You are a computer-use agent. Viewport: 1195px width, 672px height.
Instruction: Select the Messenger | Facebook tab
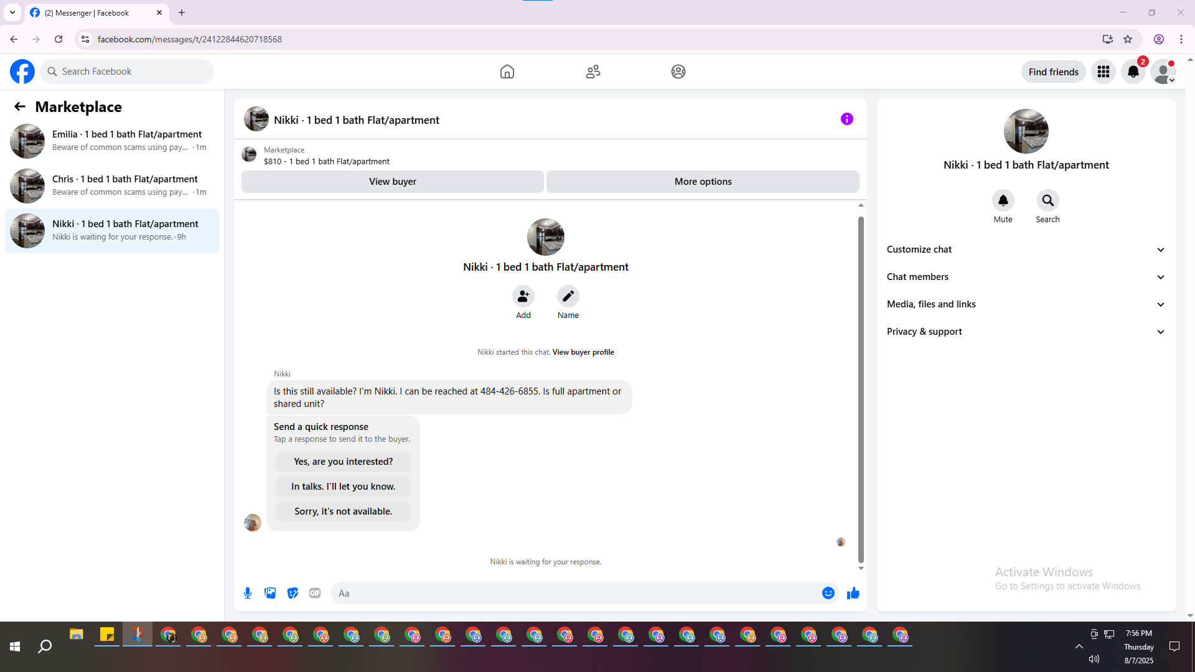(x=97, y=12)
